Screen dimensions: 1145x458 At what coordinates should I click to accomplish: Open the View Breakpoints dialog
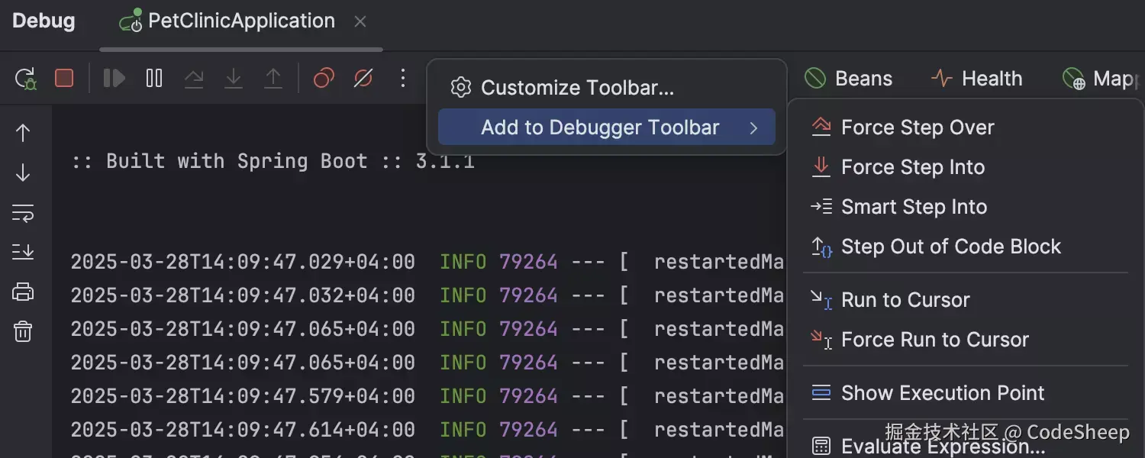tap(324, 78)
